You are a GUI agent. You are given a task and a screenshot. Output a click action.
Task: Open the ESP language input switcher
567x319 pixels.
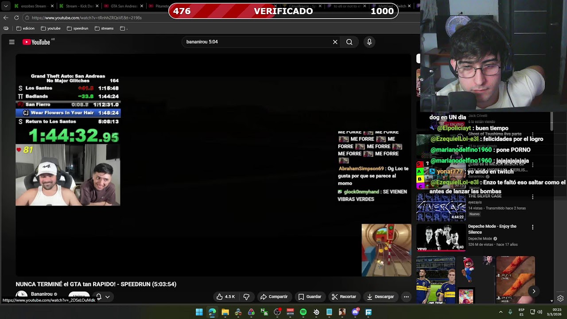coord(521,312)
